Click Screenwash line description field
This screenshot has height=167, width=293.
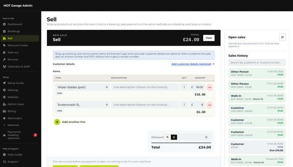click(x=145, y=105)
